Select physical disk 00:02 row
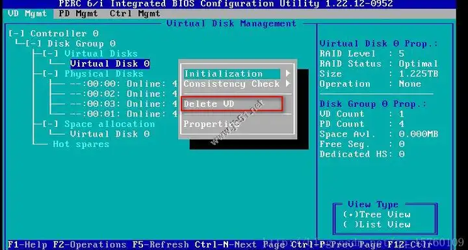This screenshot has height=250, width=468. pos(123,94)
